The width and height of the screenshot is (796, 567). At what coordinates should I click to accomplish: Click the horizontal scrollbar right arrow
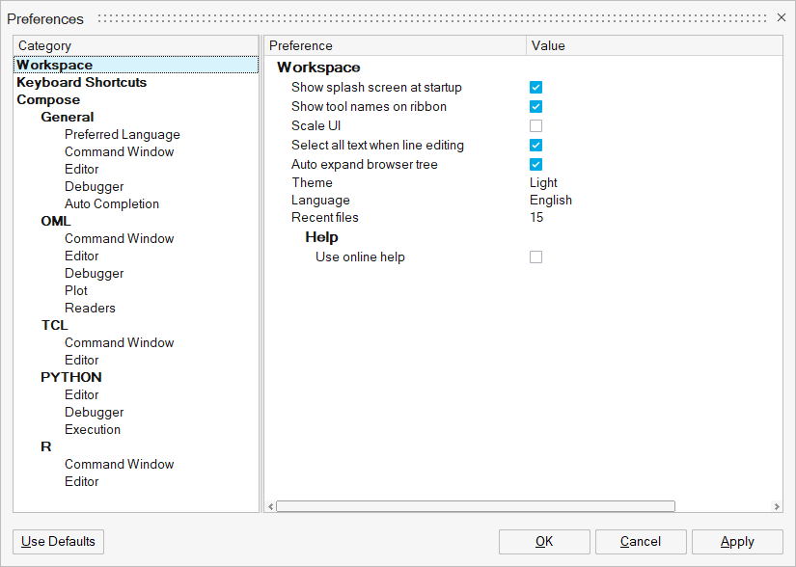click(777, 506)
